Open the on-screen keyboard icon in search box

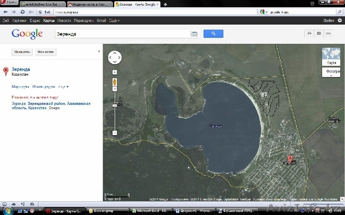[194, 34]
